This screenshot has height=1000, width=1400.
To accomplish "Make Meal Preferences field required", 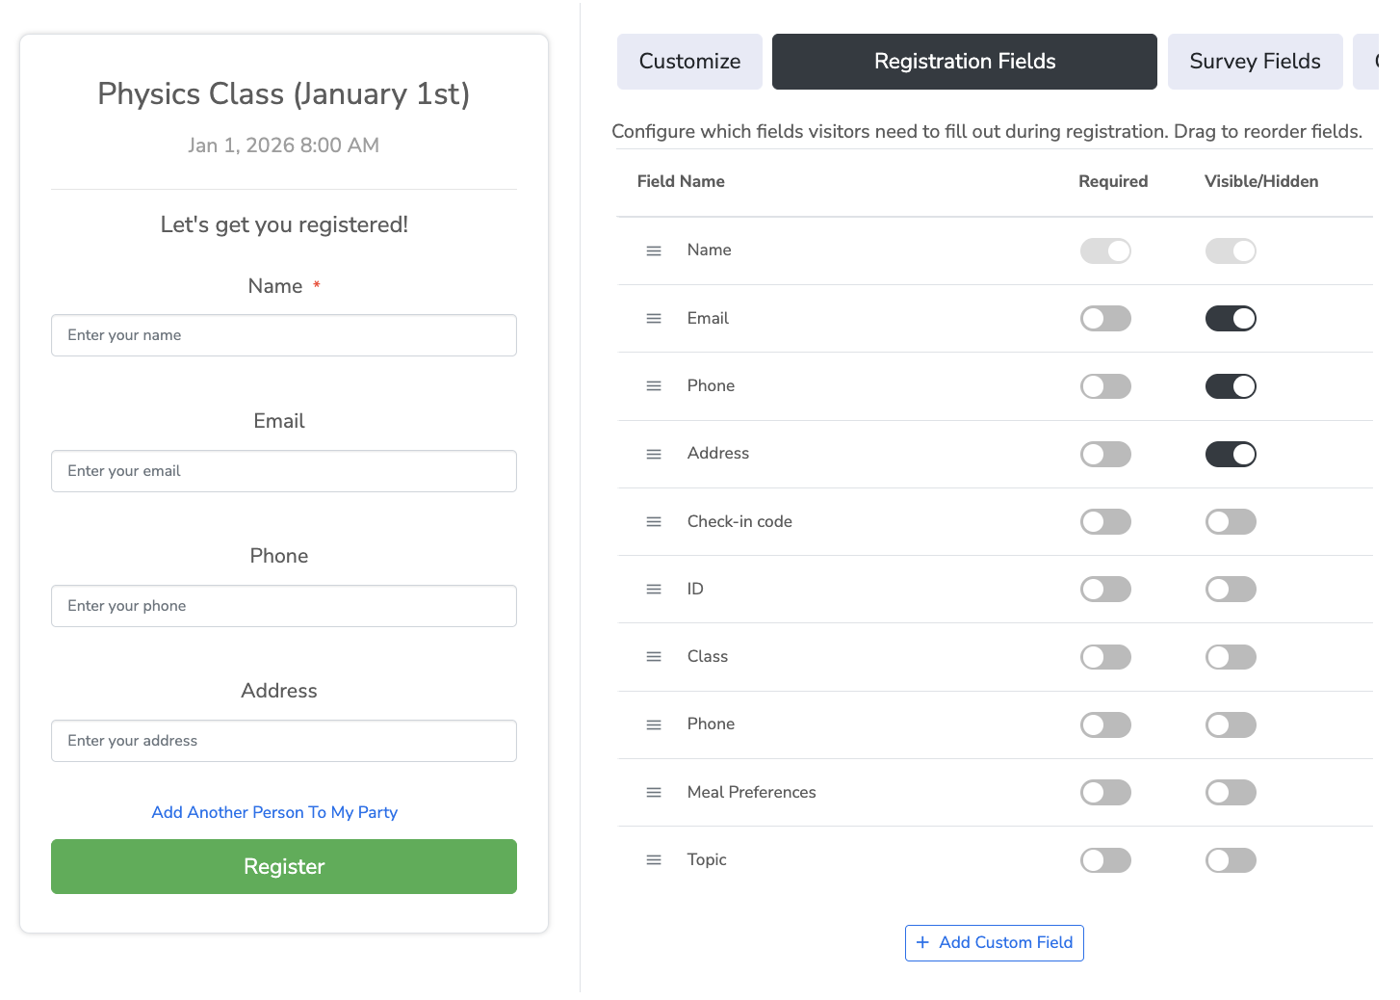I will coord(1104,792).
